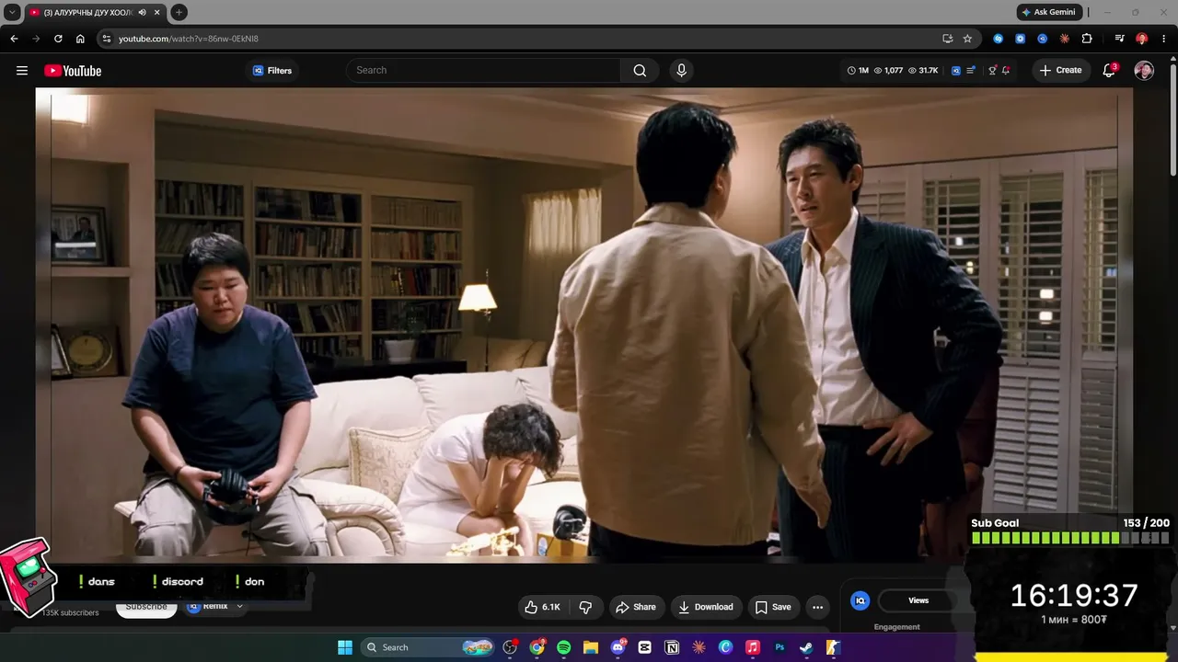Open the Create button
The image size is (1178, 662).
point(1061,71)
